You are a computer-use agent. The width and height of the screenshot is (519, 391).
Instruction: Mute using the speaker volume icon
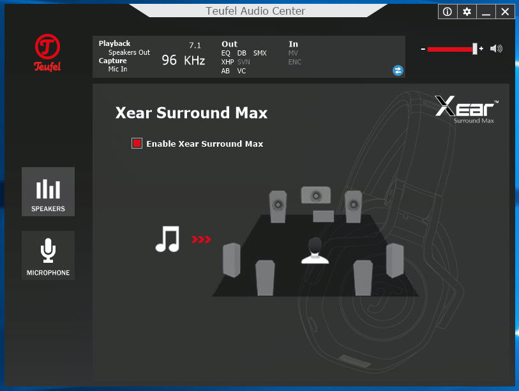click(x=496, y=48)
